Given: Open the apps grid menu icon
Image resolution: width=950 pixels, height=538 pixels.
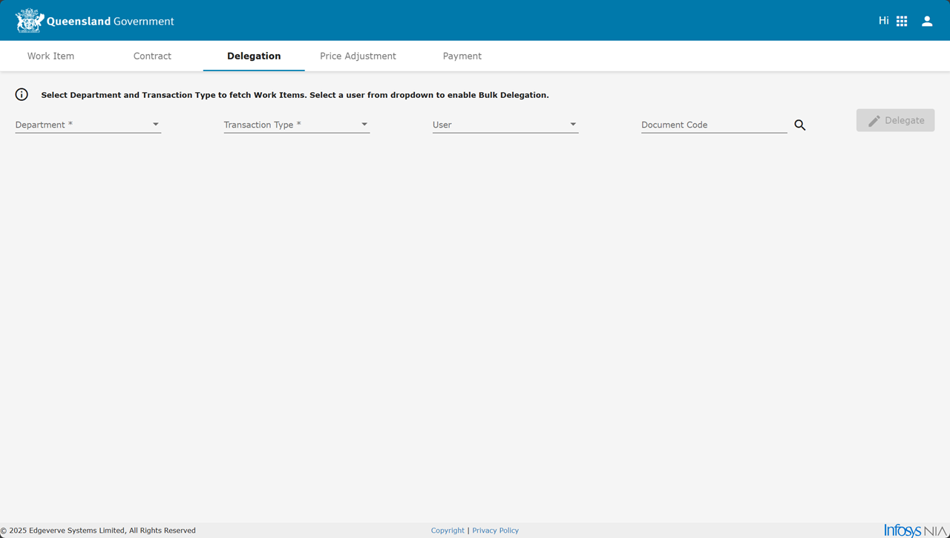Looking at the screenshot, I should 902,21.
